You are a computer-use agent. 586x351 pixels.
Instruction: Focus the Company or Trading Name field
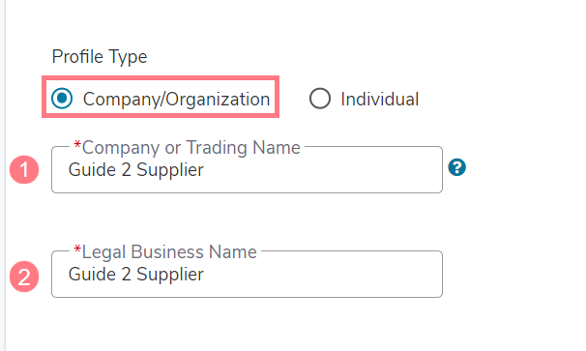pyautogui.click(x=247, y=170)
